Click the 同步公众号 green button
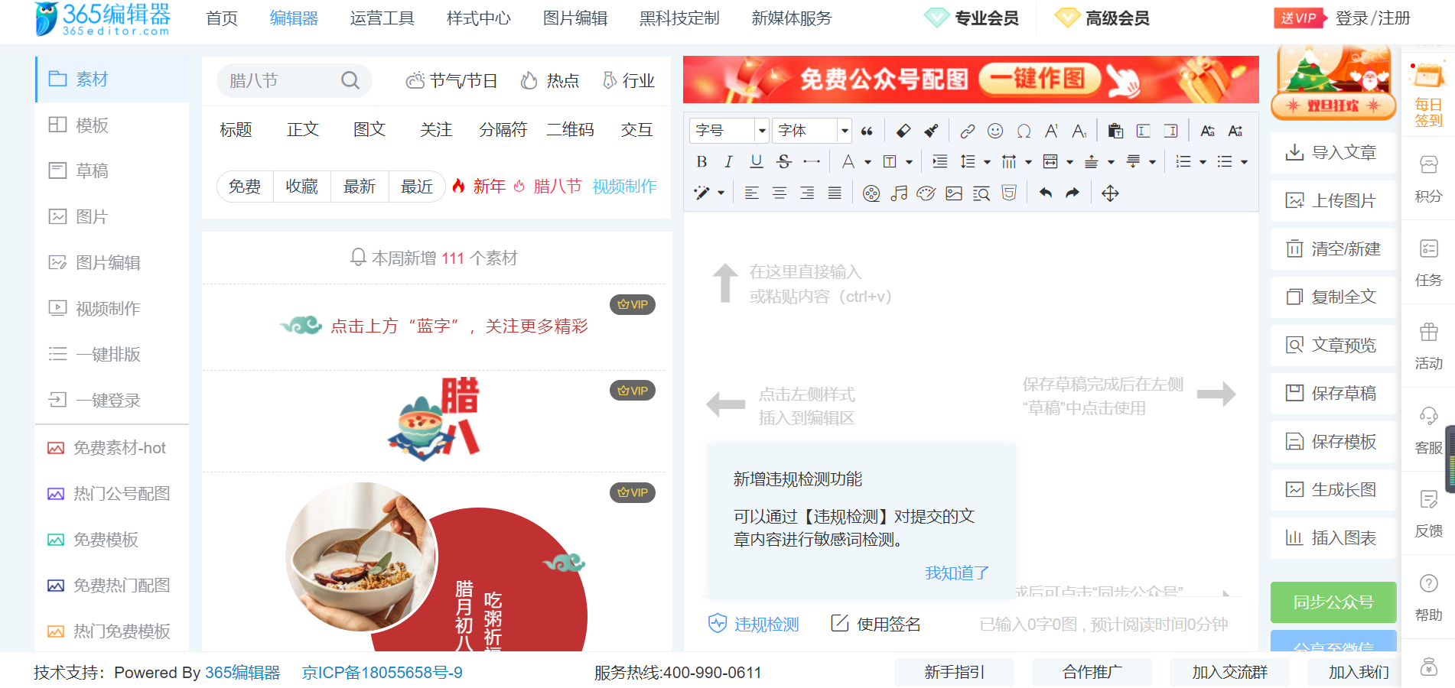 [1333, 602]
